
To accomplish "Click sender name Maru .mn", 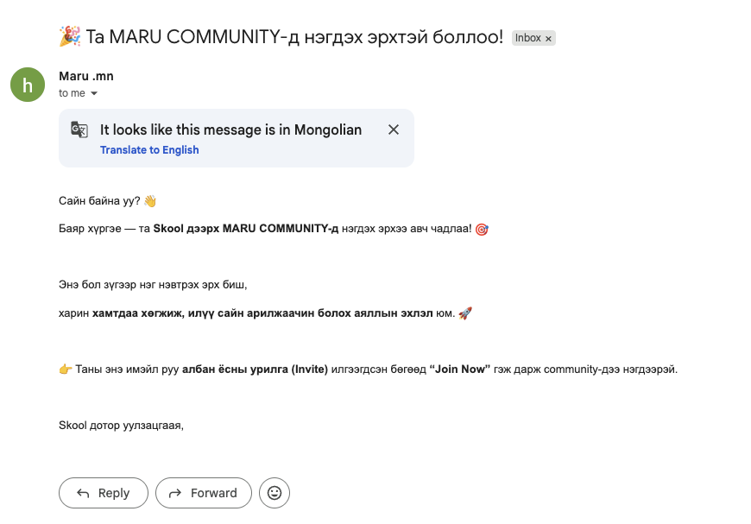I will click(x=86, y=76).
